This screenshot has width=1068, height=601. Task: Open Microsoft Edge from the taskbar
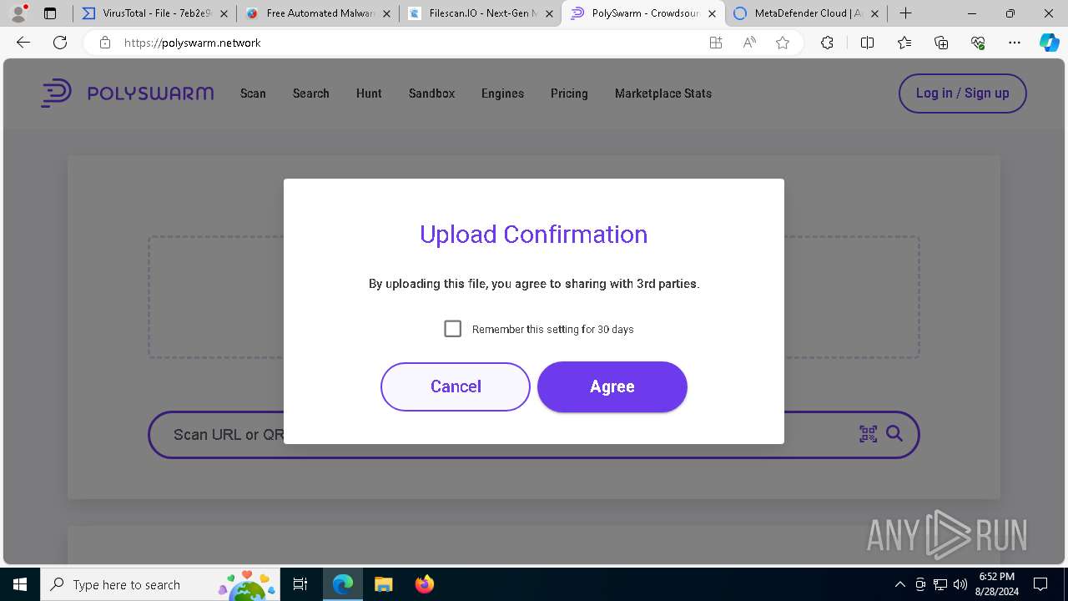343,584
